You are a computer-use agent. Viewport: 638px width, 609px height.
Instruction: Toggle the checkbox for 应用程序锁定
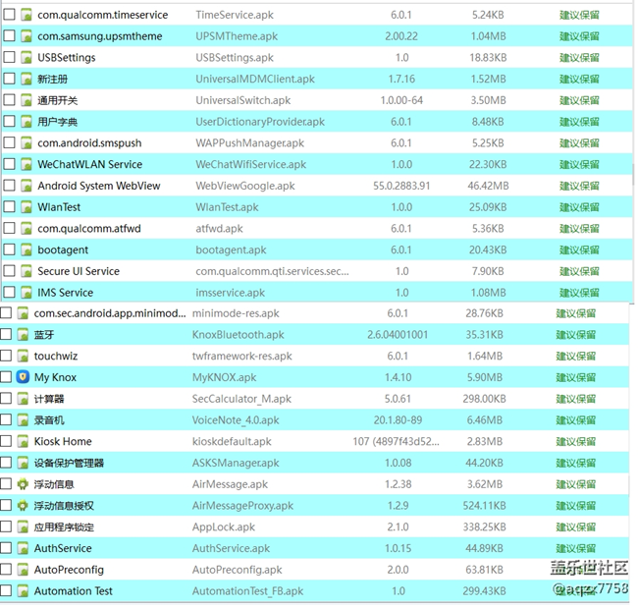point(7,527)
